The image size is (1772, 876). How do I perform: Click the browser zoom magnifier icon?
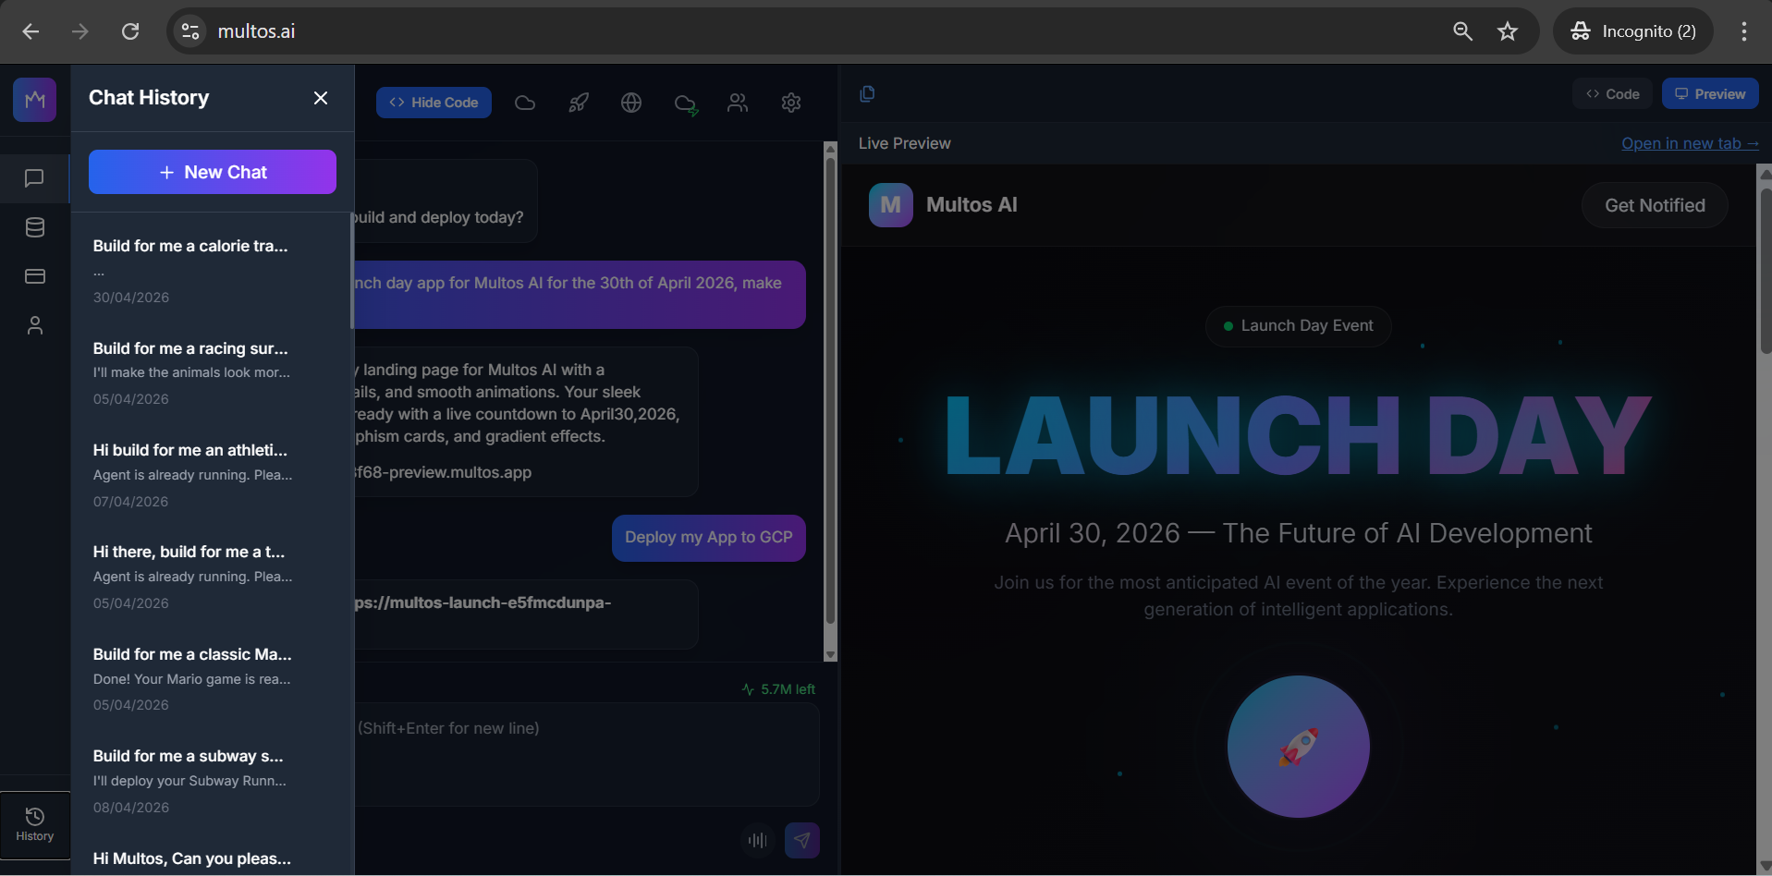click(x=1462, y=31)
